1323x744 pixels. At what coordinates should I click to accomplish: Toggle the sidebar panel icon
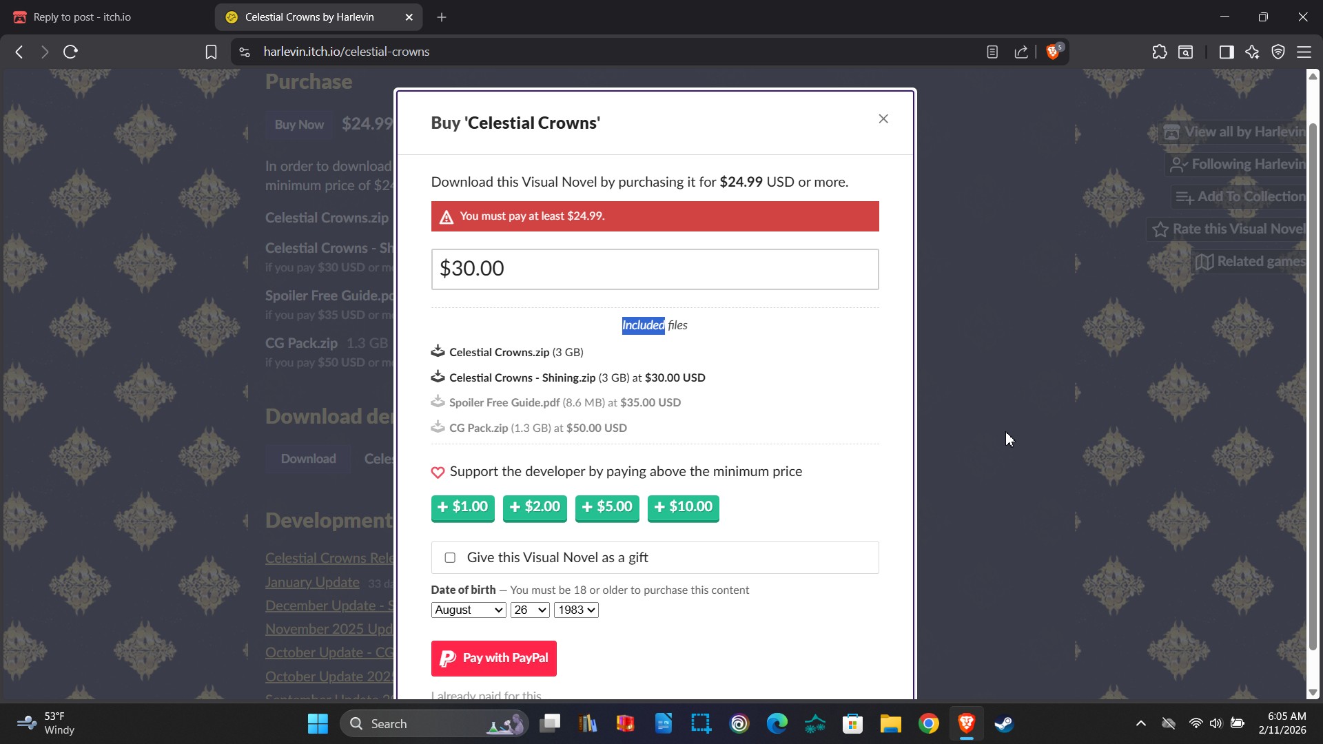[x=1227, y=52]
